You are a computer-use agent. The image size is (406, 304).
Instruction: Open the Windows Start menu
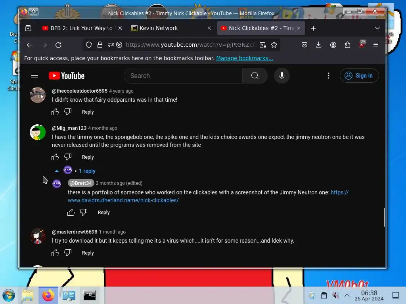[x=9, y=295]
